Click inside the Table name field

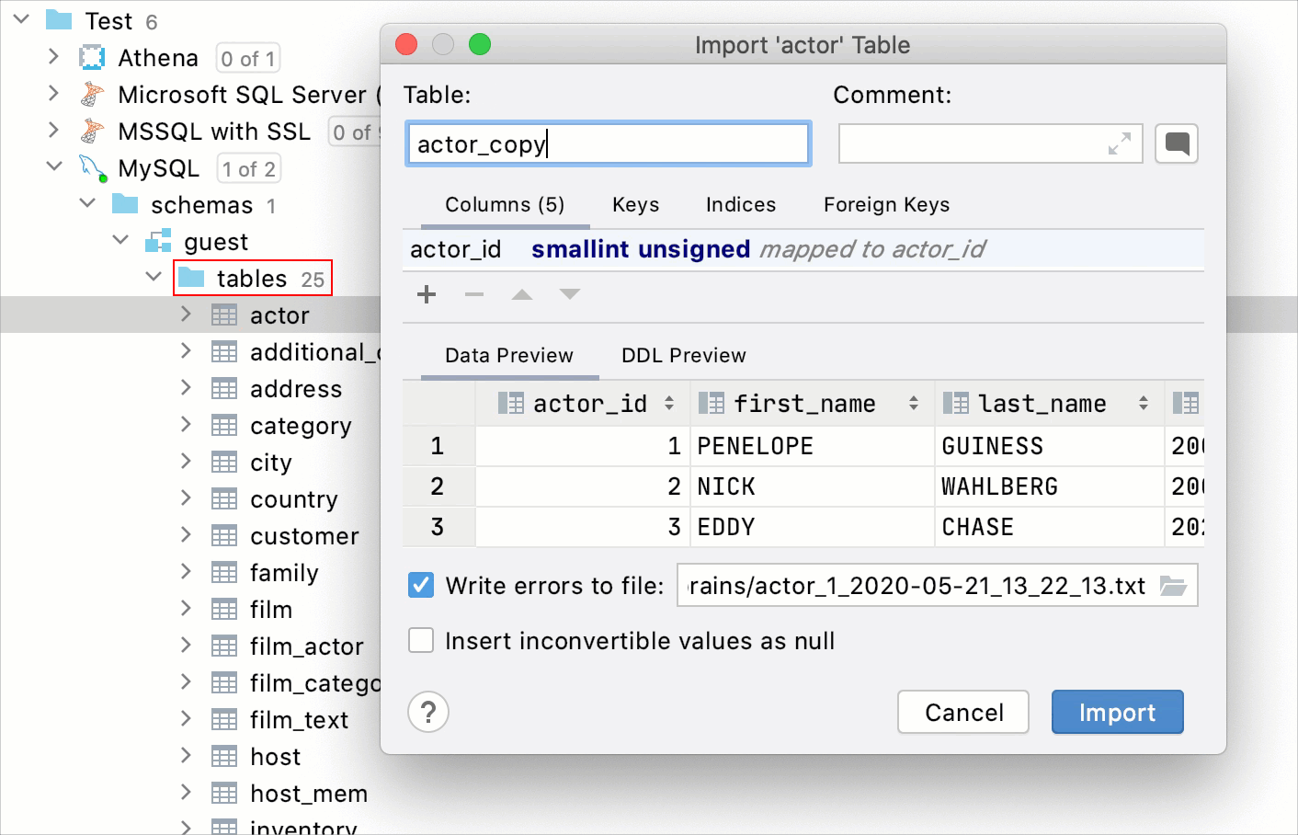click(607, 143)
